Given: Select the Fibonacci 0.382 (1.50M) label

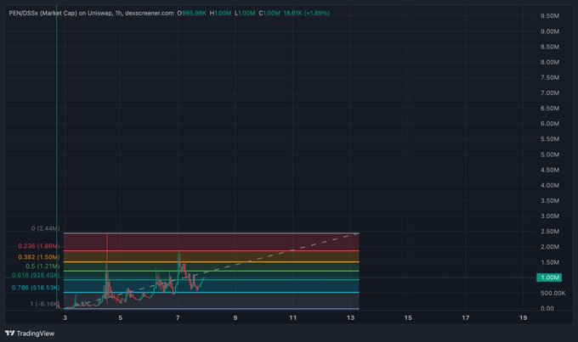Looking at the screenshot, I should tap(39, 257).
